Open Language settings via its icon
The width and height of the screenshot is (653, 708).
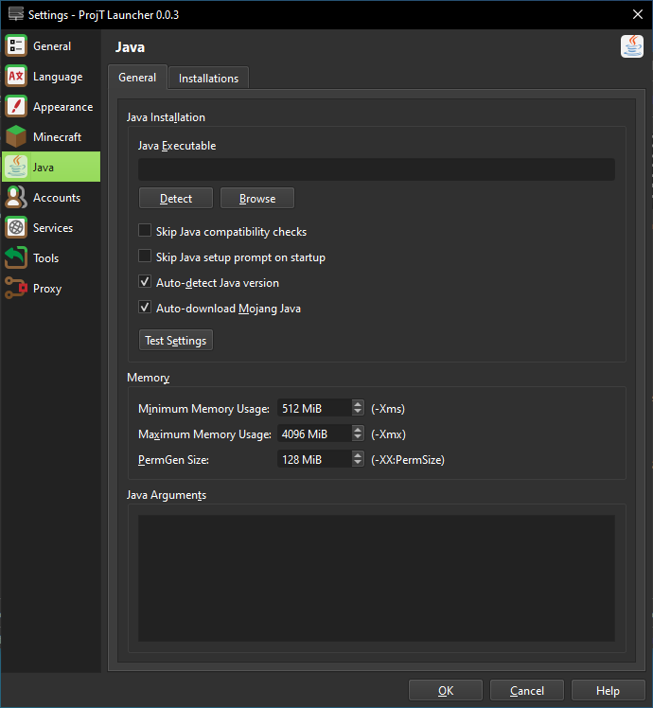click(16, 77)
